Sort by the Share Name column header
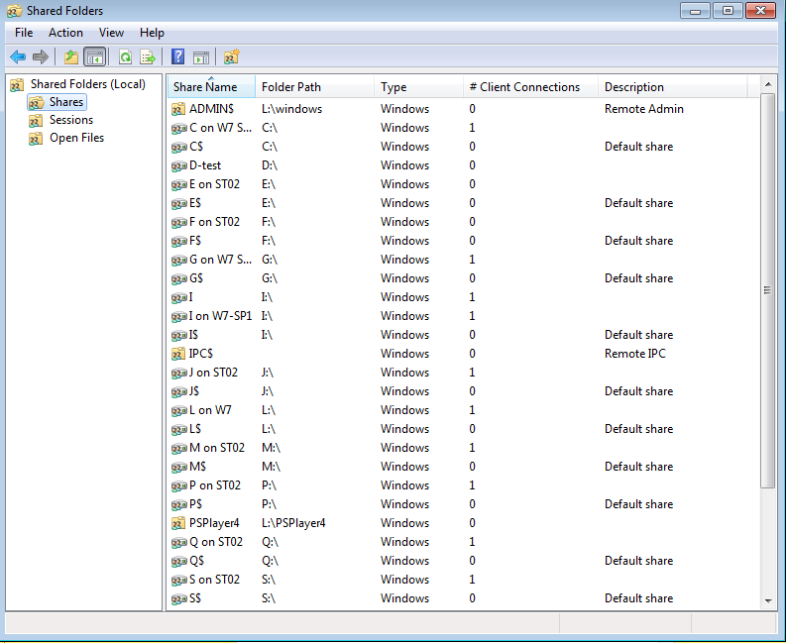 pyautogui.click(x=211, y=87)
